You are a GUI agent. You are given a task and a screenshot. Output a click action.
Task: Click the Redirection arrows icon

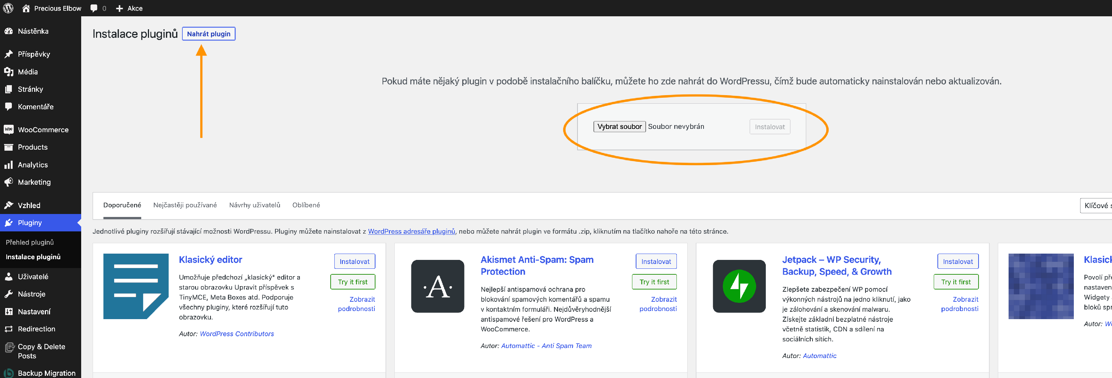coord(9,329)
